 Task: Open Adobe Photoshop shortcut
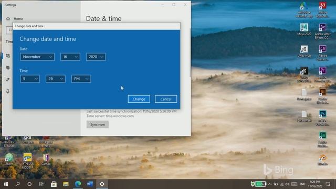pyautogui.click(x=322, y=118)
